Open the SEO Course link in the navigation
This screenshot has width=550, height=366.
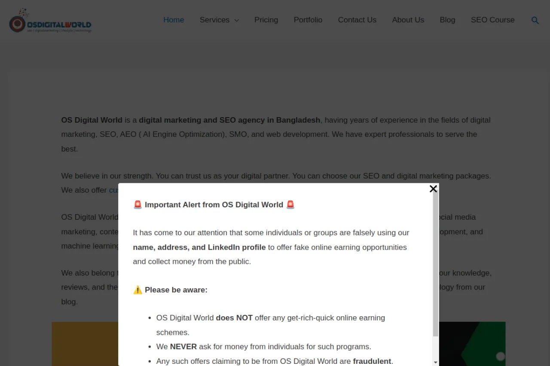pos(493,20)
